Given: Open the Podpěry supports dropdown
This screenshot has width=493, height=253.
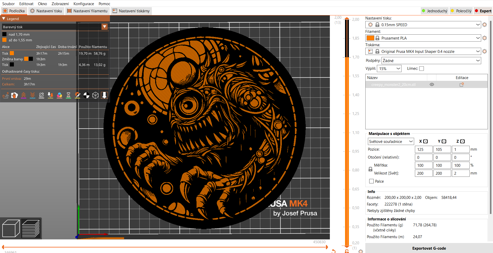Looking at the screenshot, I should click(431, 61).
